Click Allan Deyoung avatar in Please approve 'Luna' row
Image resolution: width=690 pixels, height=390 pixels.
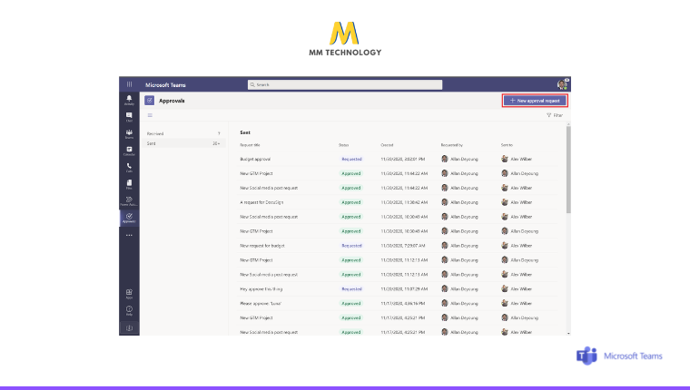click(445, 303)
